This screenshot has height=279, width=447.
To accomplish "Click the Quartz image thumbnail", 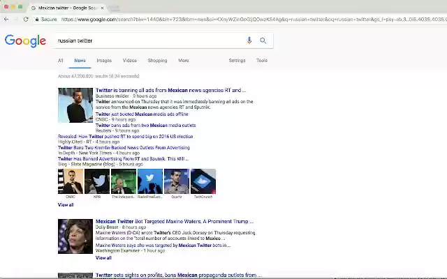I will [177, 181].
